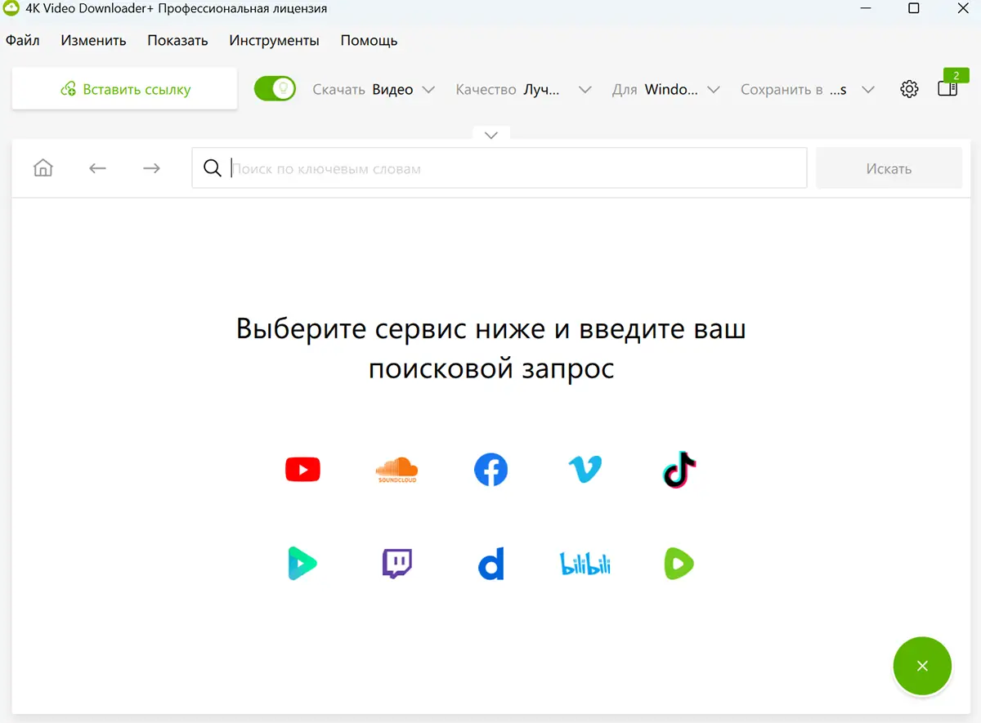This screenshot has height=723, width=981.
Task: Maximize the application window
Action: point(914,8)
